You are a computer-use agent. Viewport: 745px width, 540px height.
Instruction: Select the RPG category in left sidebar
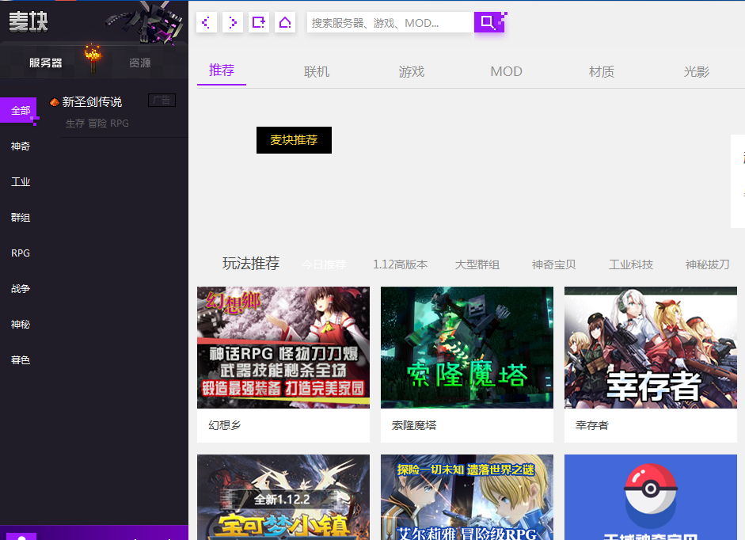pyautogui.click(x=20, y=253)
